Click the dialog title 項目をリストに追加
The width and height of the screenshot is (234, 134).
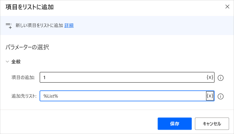pyautogui.click(x=30, y=7)
